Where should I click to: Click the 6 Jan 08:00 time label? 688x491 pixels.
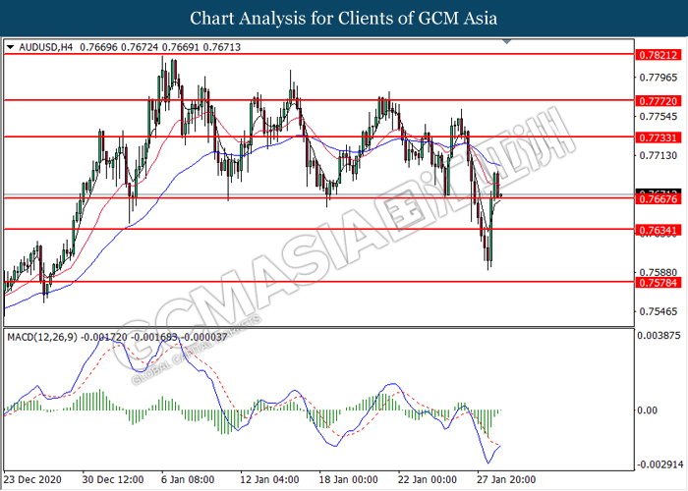[191, 481]
